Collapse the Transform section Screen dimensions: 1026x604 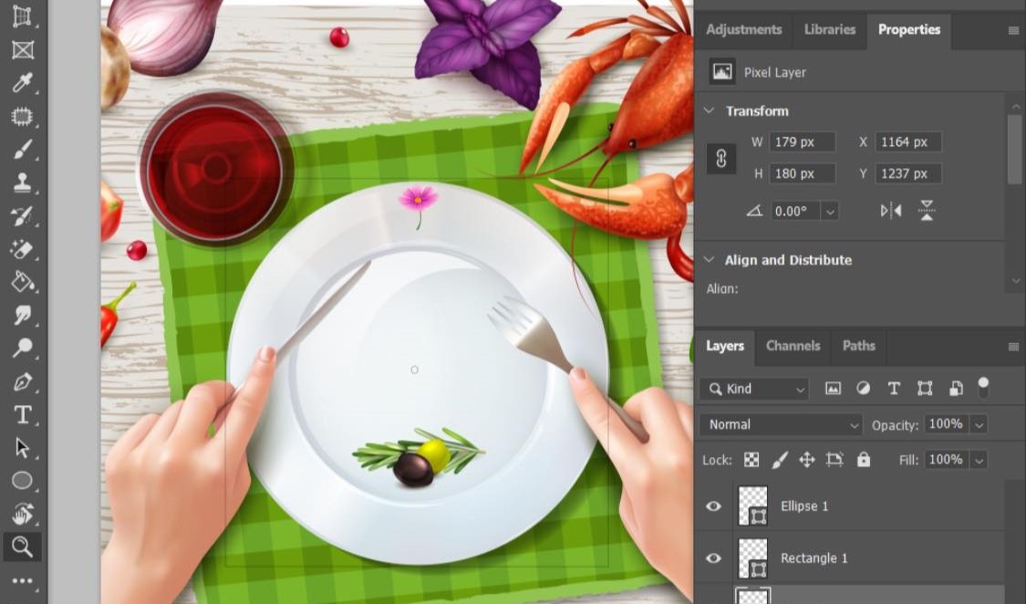tap(710, 110)
